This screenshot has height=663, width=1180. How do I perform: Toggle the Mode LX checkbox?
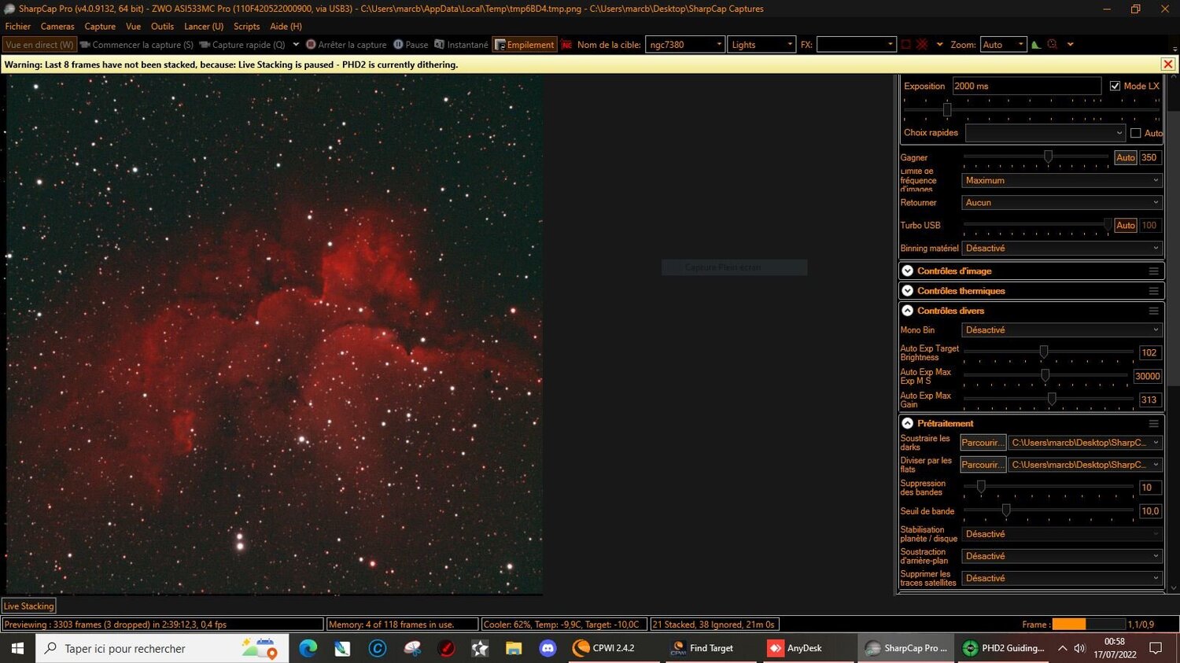1115,86
